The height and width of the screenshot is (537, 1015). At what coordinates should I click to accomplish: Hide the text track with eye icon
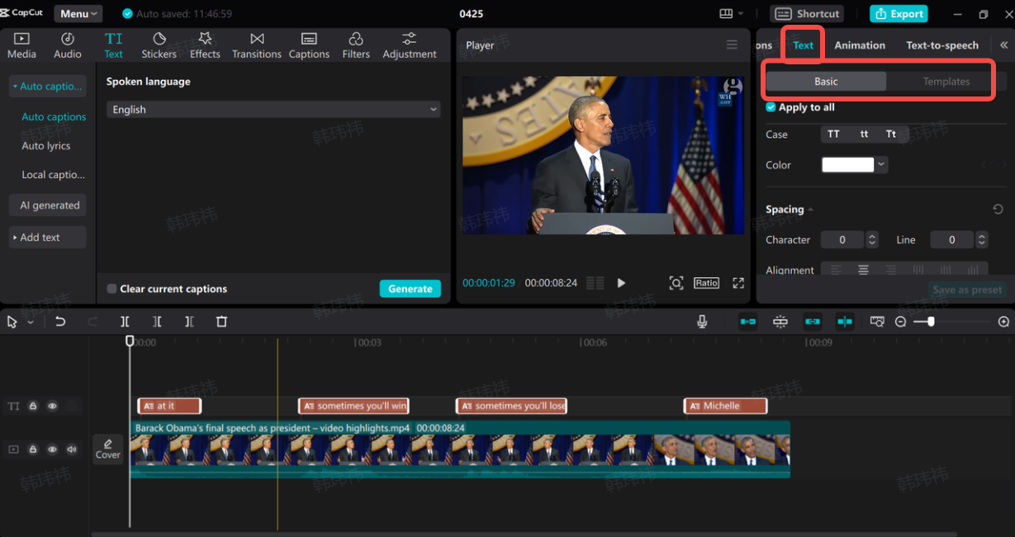click(x=52, y=406)
